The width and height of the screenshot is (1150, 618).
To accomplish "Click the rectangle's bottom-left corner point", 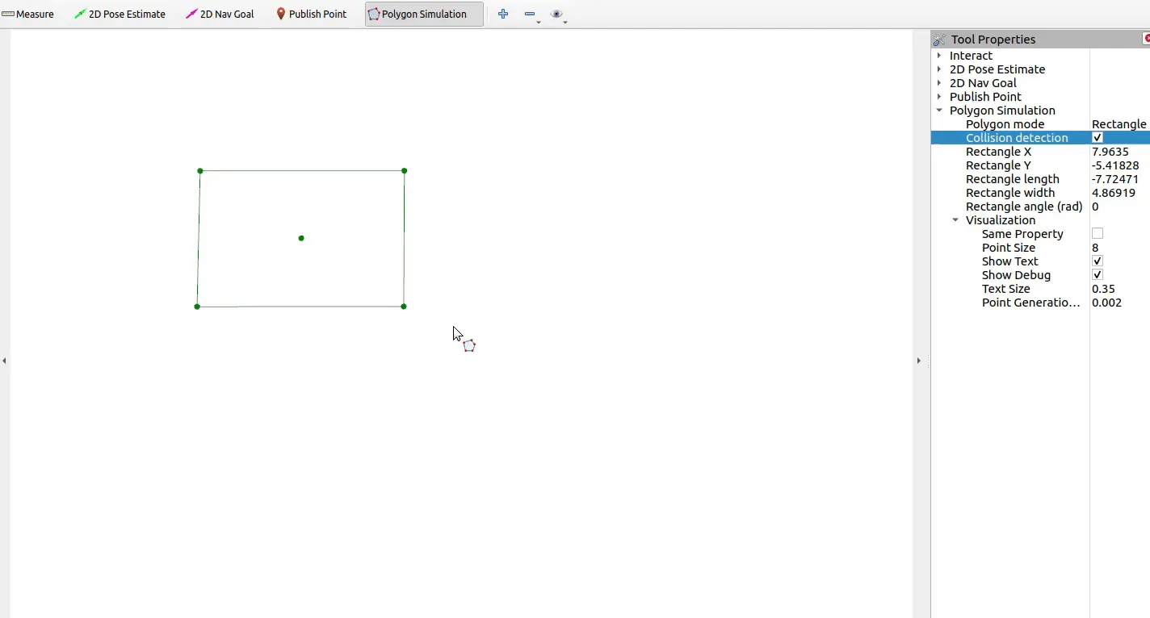I will 197,307.
